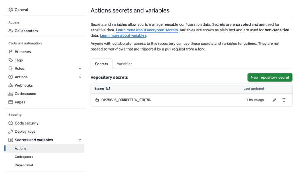298x172 pixels.
Task: Expand the Actions sidebar chevron
Action: [80, 77]
